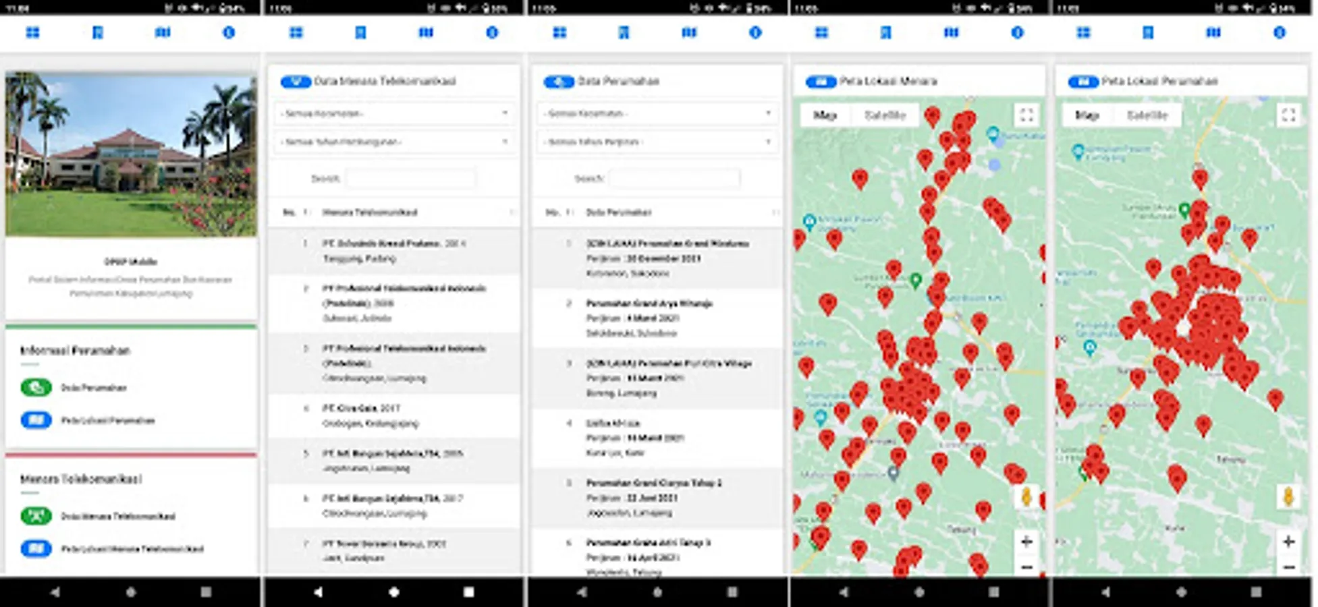Tap the grid icon on the home screen
1318x607 pixels.
tap(32, 32)
